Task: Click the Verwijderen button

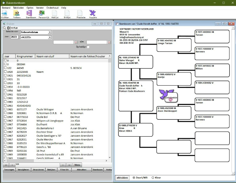Action: (23, 170)
